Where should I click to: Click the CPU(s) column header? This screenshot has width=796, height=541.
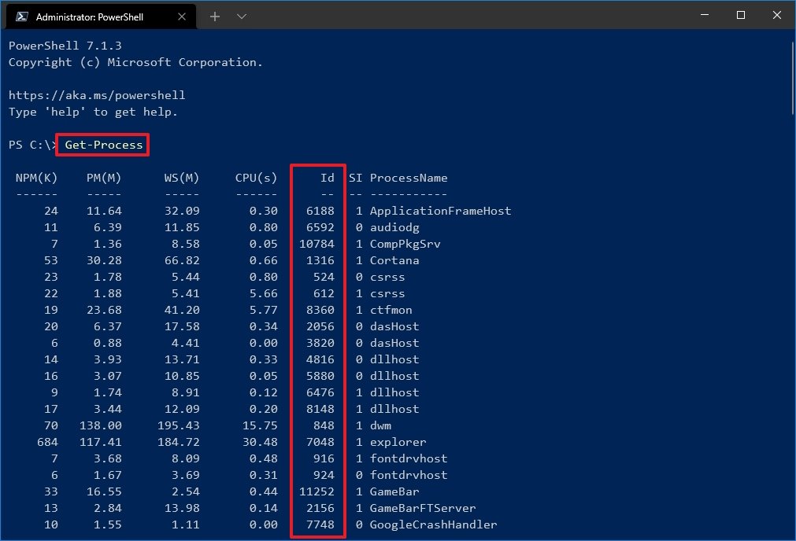point(257,178)
